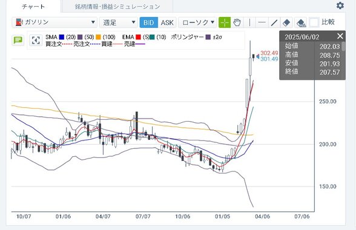Open the 週足 timeframe dropdown
Image resolution: width=356 pixels, height=230 pixels.
point(119,22)
